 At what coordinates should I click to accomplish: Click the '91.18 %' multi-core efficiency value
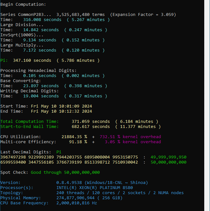[x=78, y=142]
